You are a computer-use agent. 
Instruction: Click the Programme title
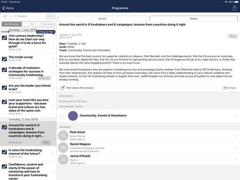click(x=120, y=8)
